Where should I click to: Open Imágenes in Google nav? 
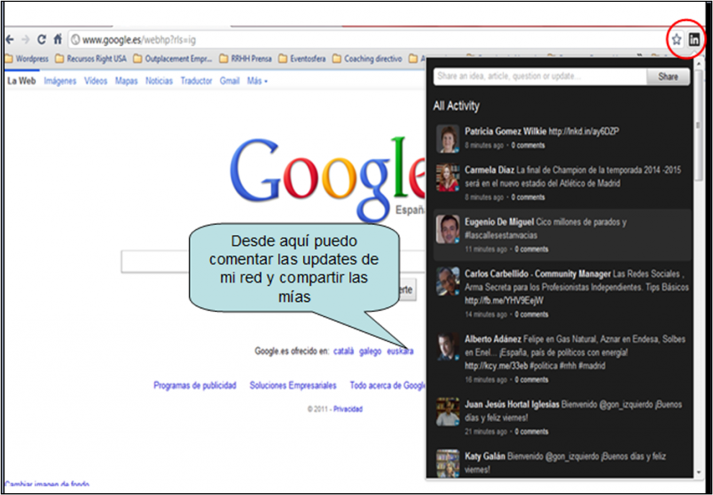(60, 81)
